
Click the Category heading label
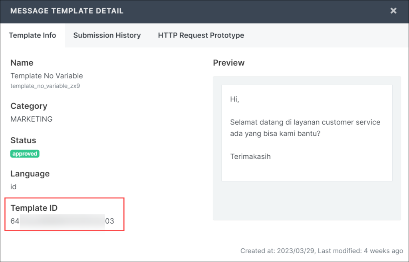pos(29,106)
